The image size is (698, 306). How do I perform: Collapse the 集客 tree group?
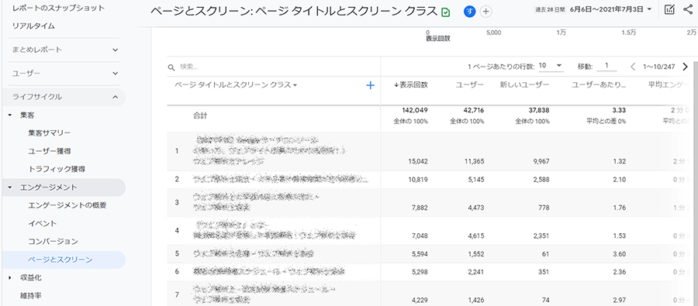point(10,115)
